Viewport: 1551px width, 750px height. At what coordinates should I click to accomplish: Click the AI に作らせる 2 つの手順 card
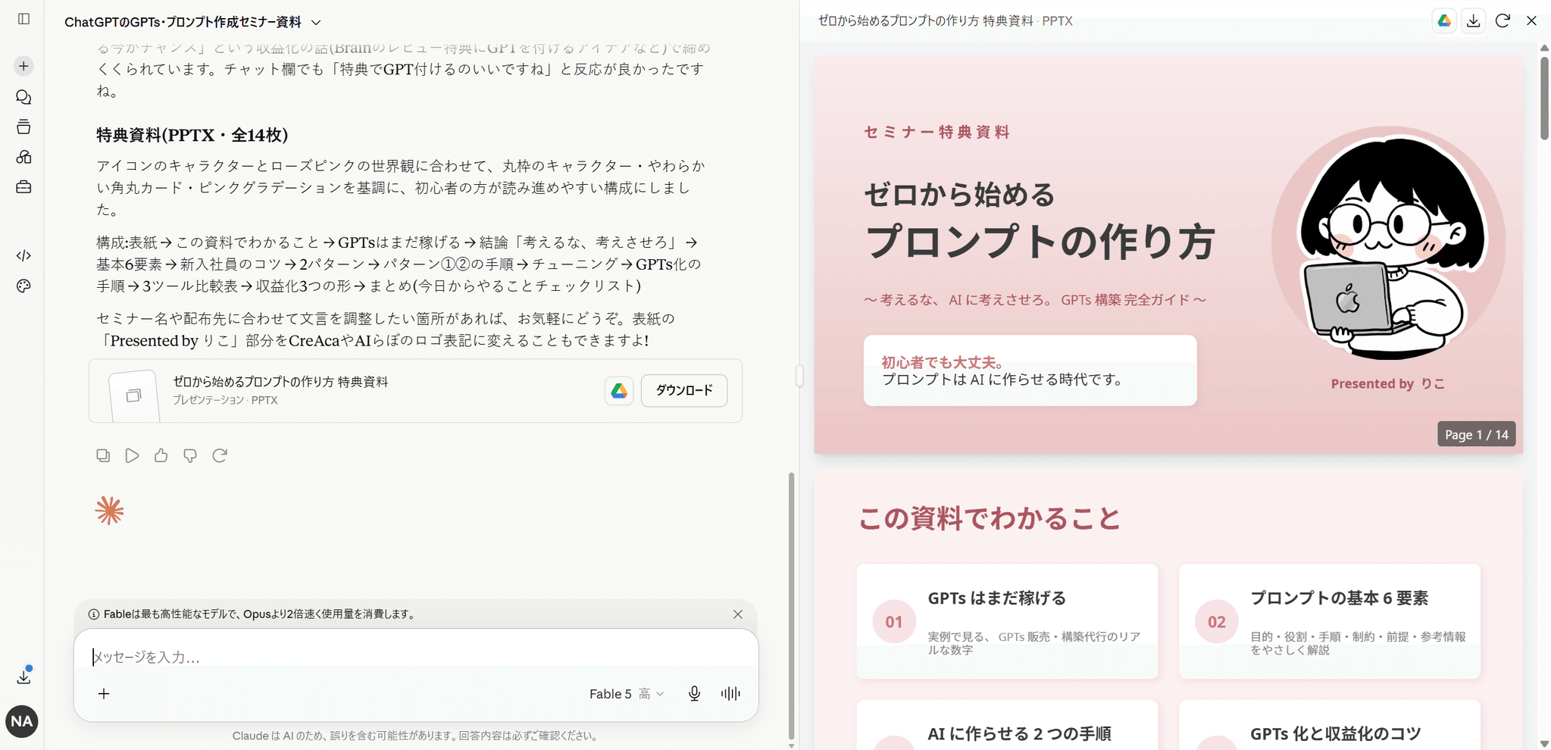1007,725
